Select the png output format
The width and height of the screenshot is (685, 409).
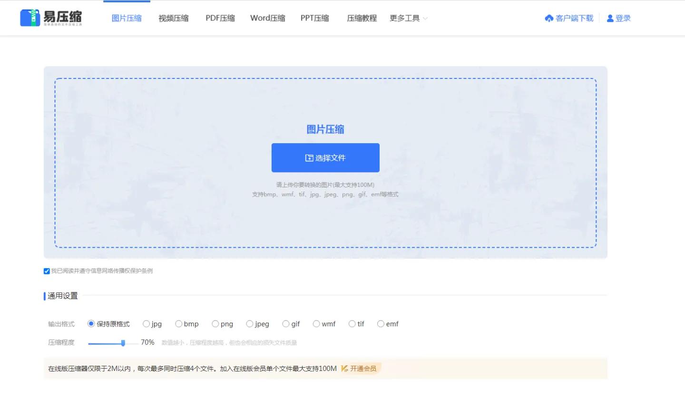point(215,323)
